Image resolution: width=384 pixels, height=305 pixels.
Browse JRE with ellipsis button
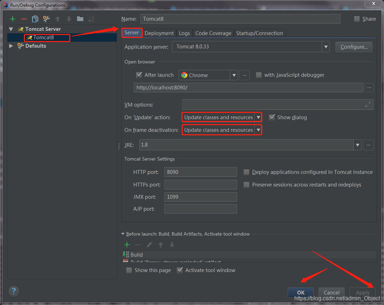tap(368, 145)
